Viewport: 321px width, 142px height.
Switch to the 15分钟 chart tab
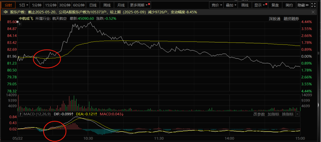[x=50, y=5]
